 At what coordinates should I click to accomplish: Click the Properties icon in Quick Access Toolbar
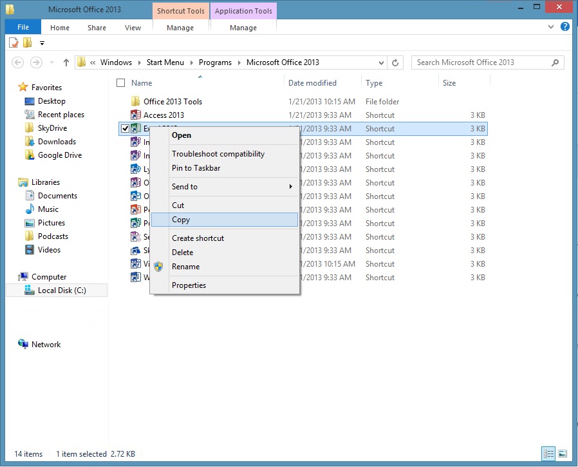tap(12, 41)
